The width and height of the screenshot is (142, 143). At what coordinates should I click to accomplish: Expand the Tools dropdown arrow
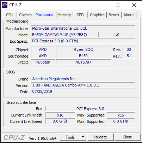tap(83, 137)
